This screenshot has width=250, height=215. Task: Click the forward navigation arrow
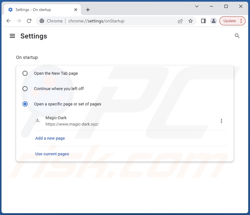(x=19, y=21)
